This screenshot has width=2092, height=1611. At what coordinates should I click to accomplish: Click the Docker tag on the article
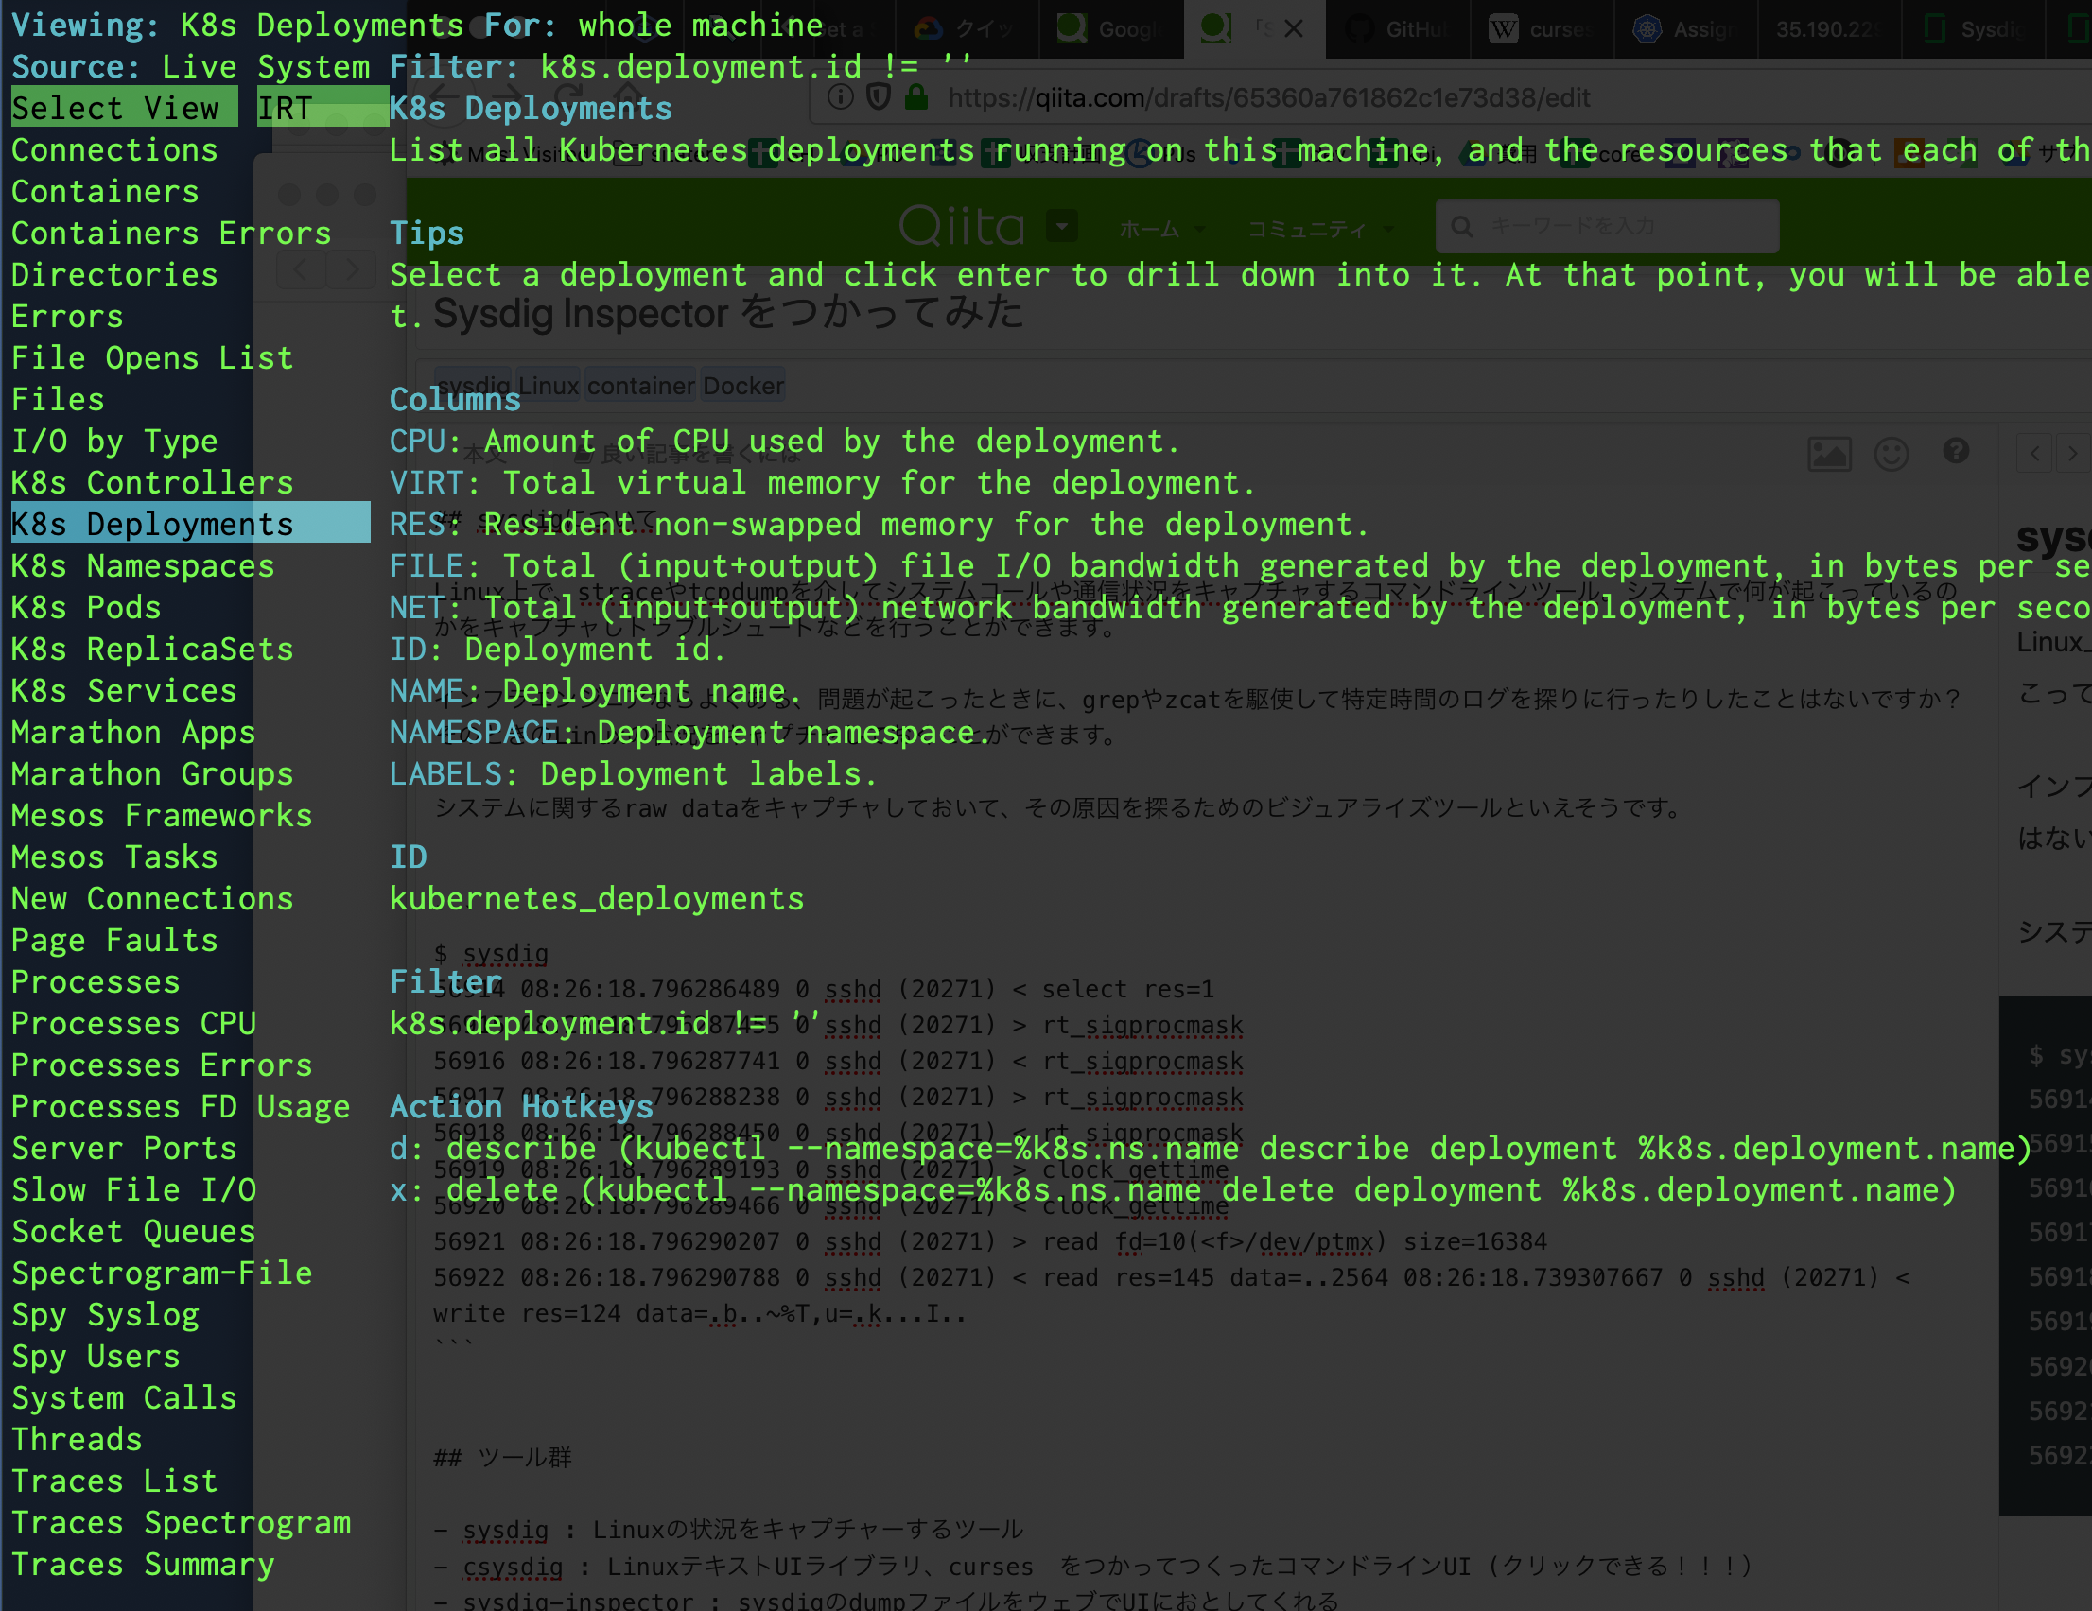[742, 385]
